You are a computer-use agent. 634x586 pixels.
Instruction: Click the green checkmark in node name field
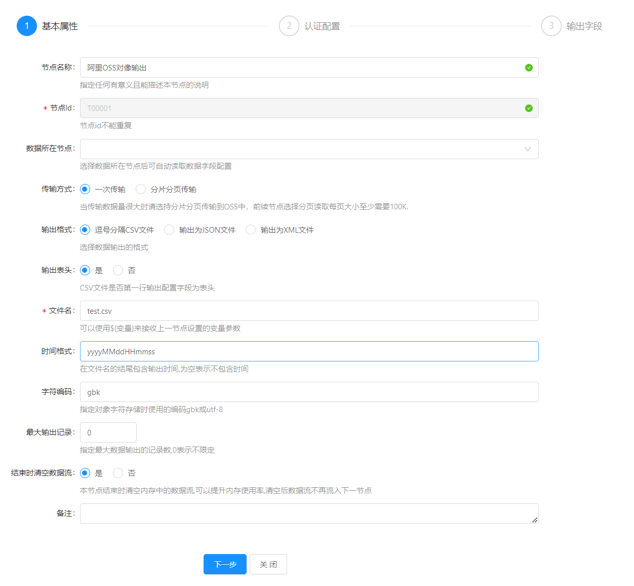tap(529, 67)
